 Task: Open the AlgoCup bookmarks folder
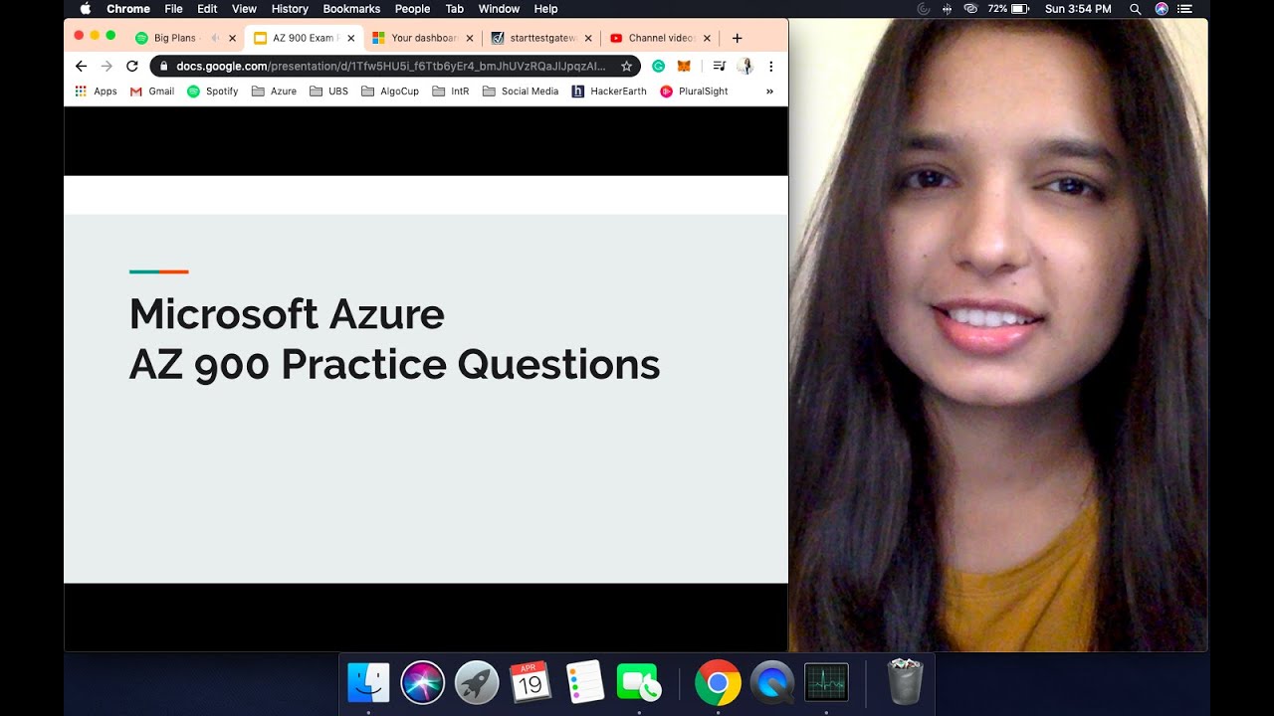tap(390, 91)
